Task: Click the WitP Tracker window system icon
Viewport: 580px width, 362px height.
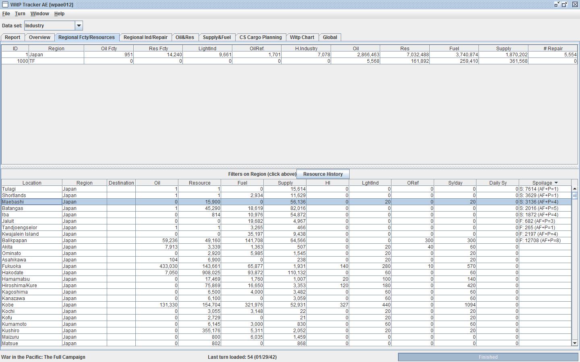Action: [x=5, y=4]
